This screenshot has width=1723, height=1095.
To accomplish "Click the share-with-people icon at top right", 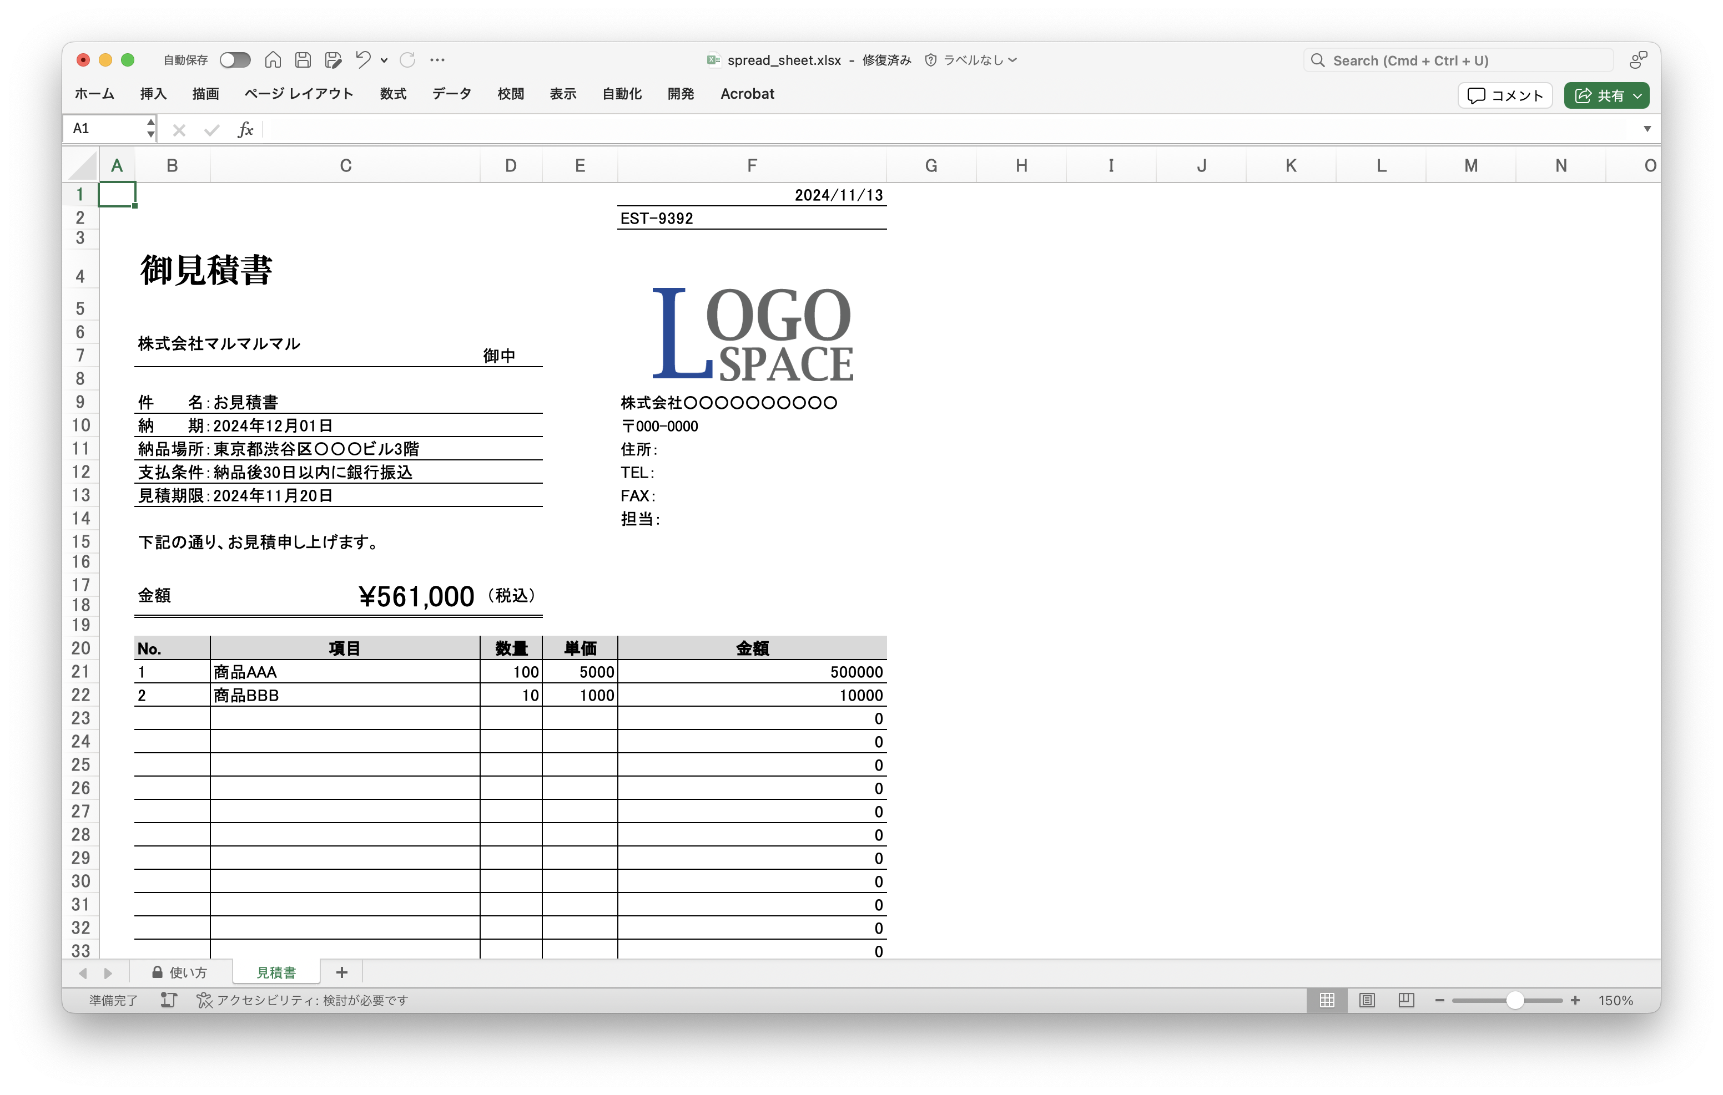I will coord(1637,60).
